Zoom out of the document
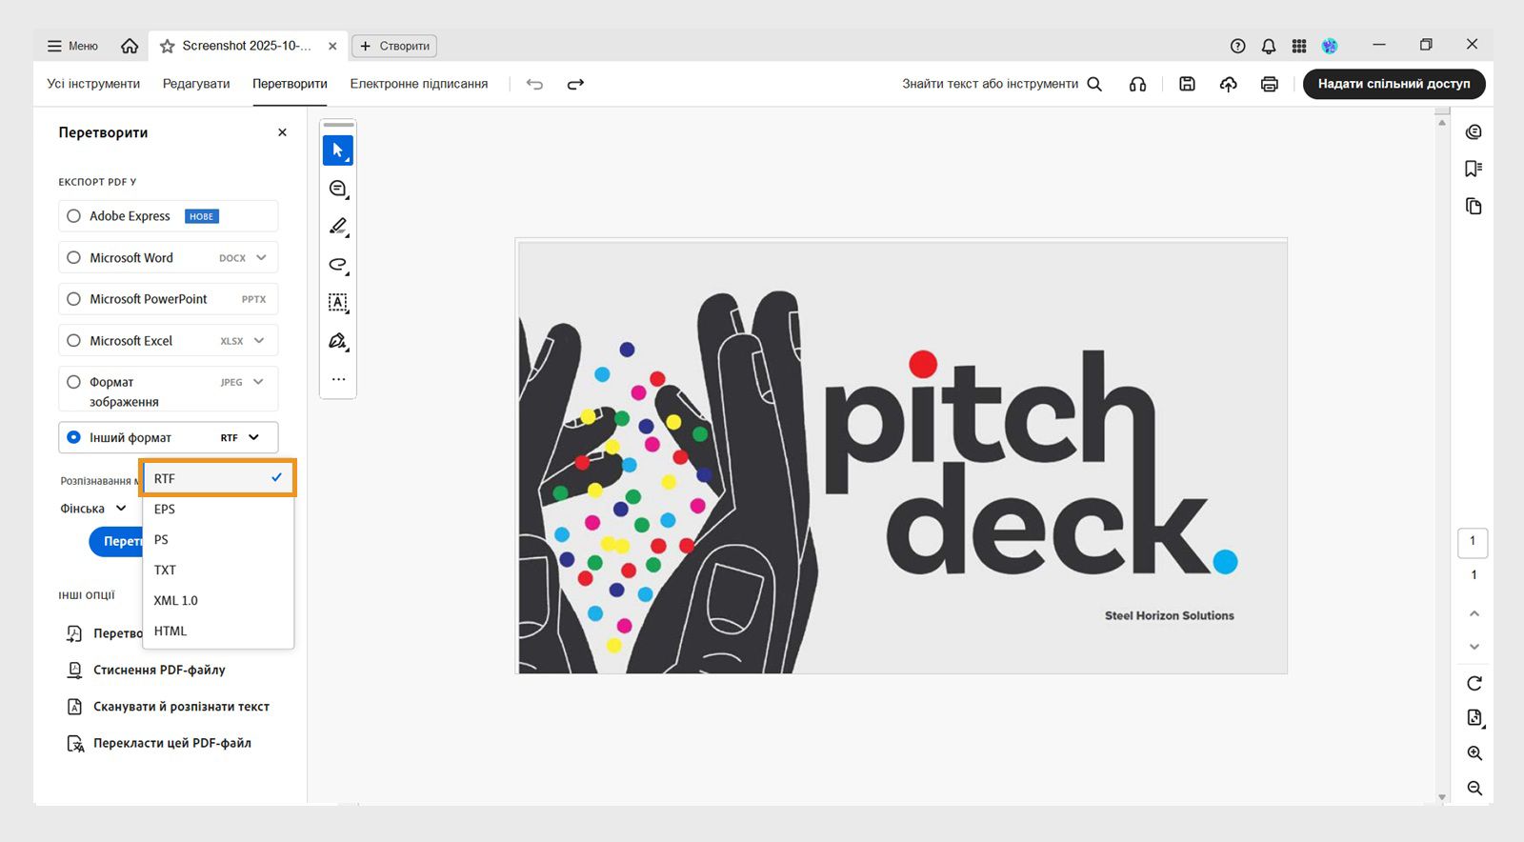The height and width of the screenshot is (842, 1524). (x=1474, y=789)
